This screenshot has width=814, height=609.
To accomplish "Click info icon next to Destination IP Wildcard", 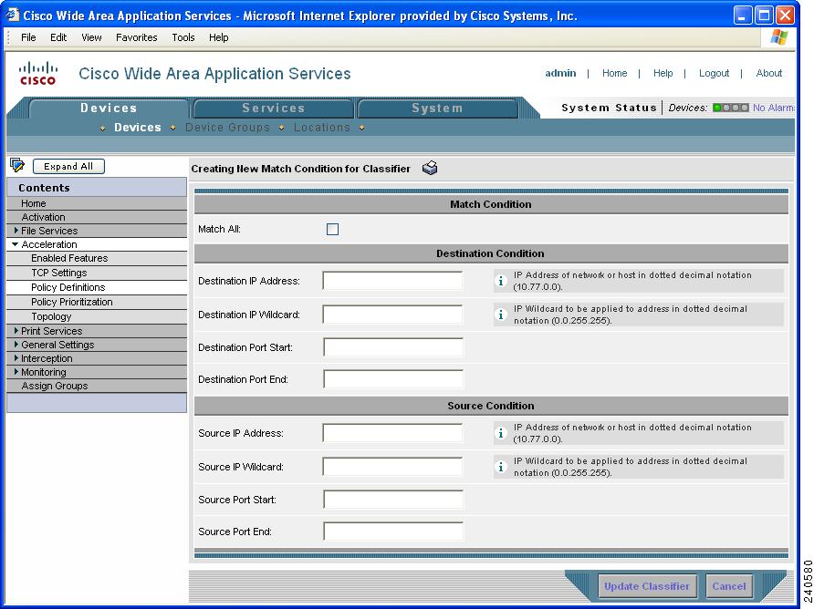I will (501, 315).
